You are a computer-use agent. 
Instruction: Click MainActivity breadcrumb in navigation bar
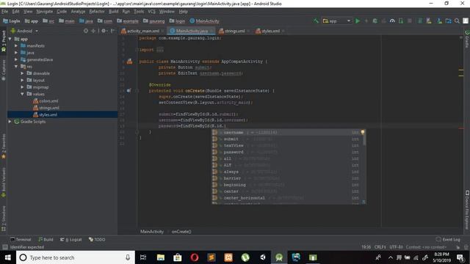(204, 21)
